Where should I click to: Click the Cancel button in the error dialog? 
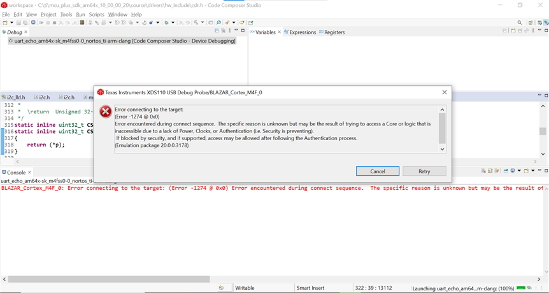pyautogui.click(x=378, y=171)
